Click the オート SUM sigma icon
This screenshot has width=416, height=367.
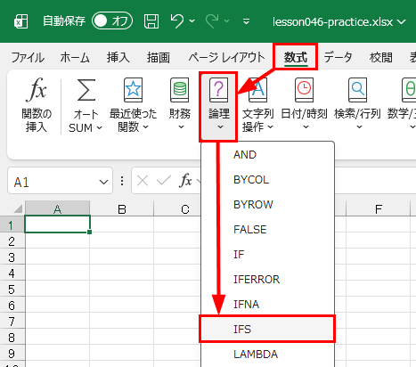[86, 90]
